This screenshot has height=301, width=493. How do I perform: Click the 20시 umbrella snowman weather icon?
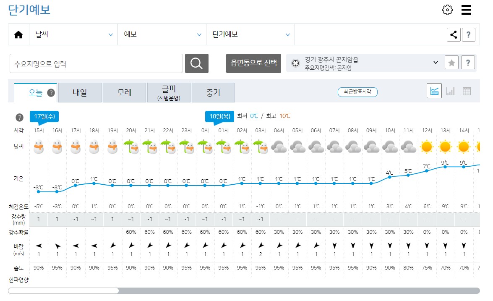coord(131,147)
